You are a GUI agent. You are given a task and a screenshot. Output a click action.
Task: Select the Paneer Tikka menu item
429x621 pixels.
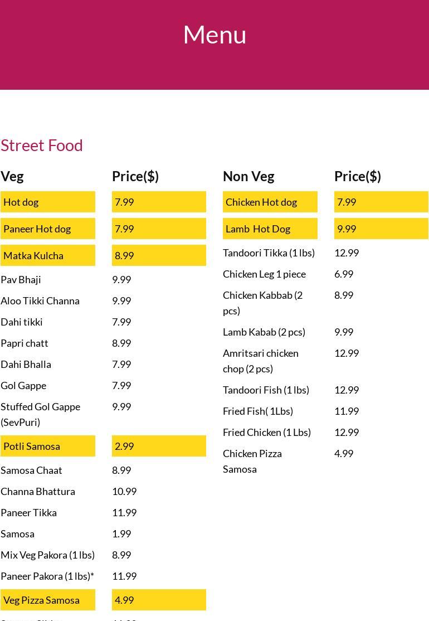point(28,512)
